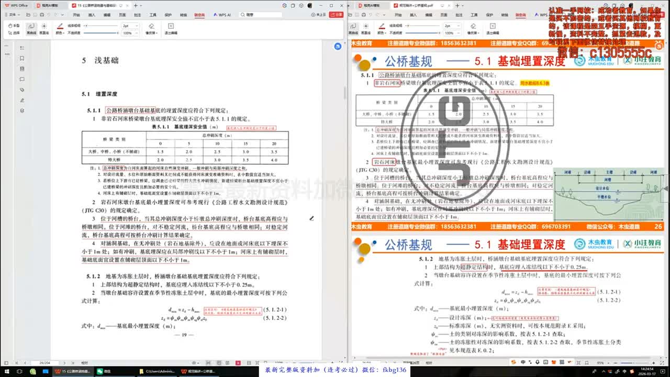Open the thumbnails panel in left sidebar
Viewport: 670px width, 377px height.
(x=22, y=69)
